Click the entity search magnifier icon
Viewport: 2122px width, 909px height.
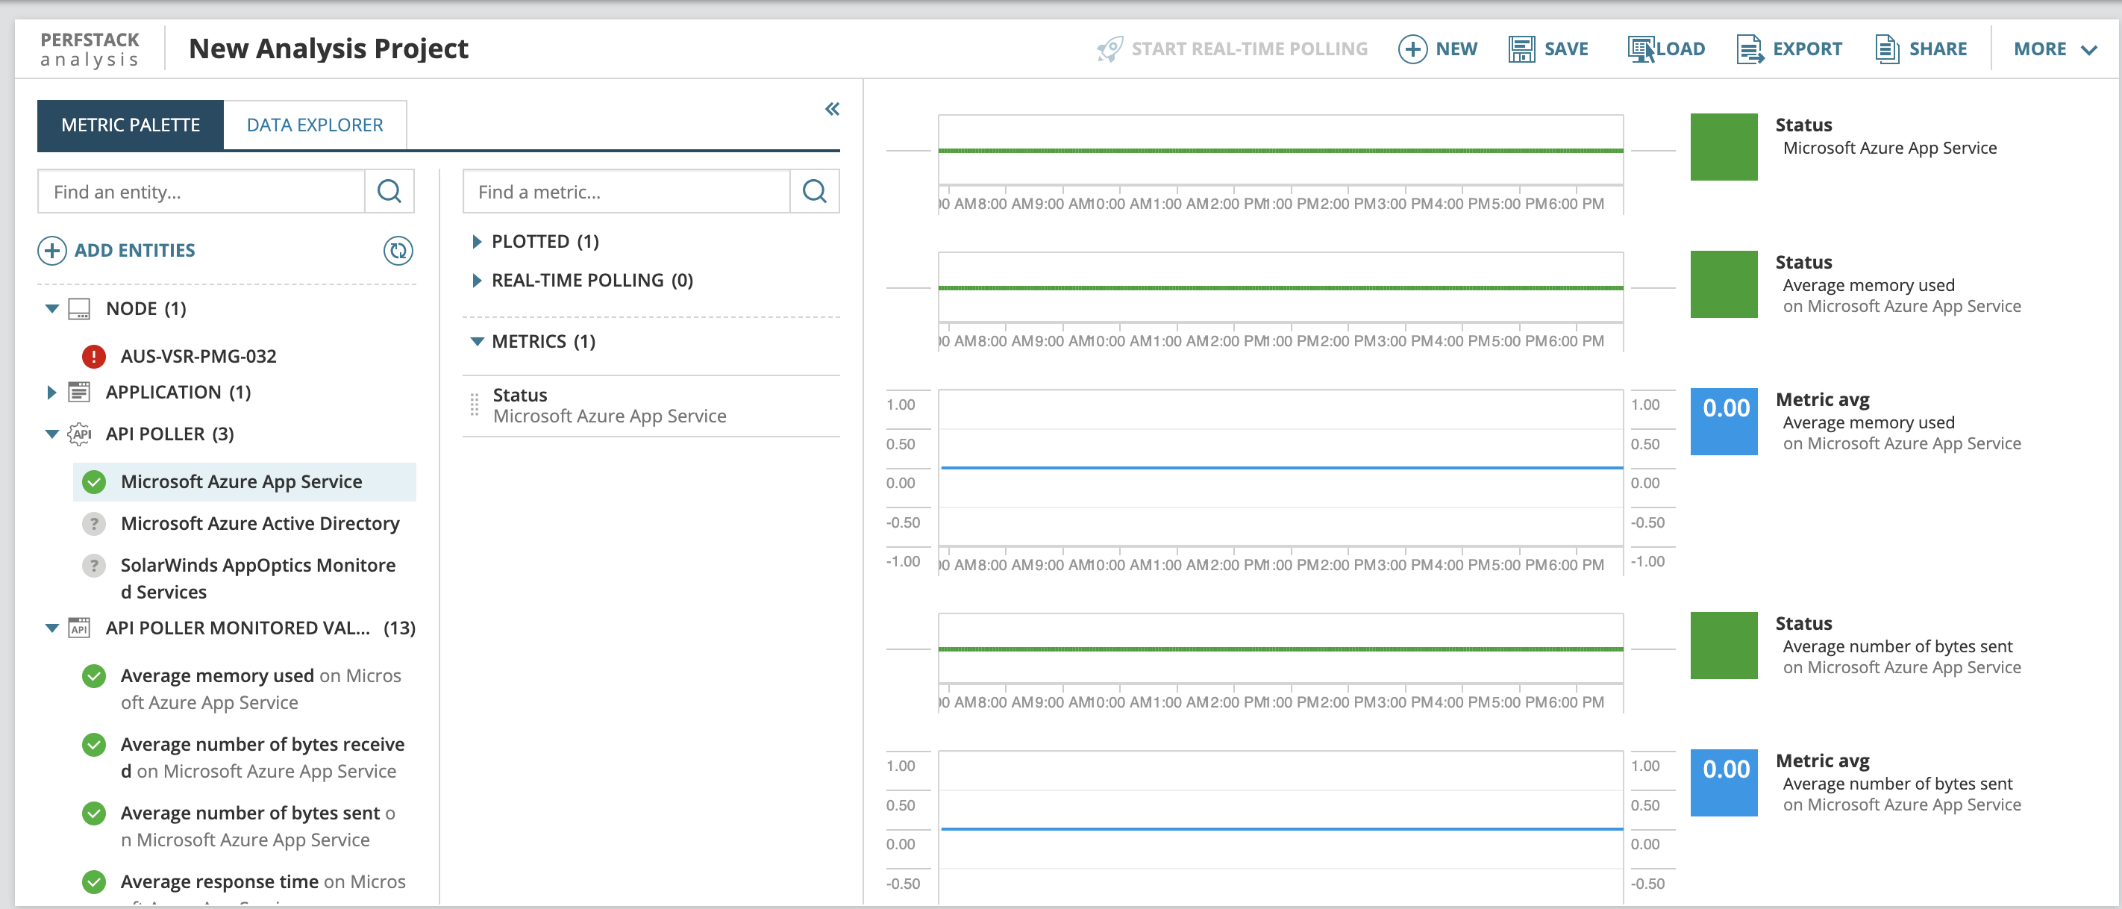click(x=389, y=192)
